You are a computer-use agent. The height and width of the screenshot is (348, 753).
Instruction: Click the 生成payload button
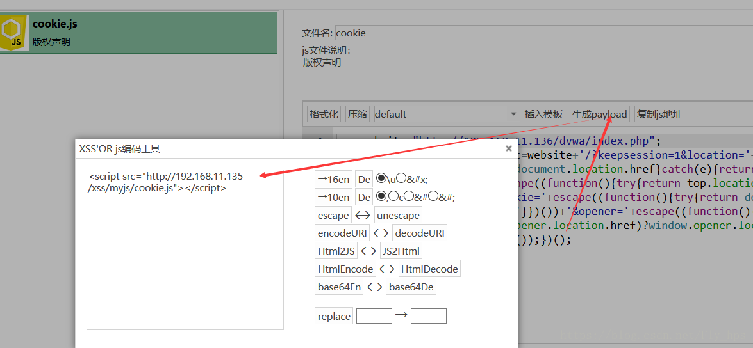(x=600, y=114)
